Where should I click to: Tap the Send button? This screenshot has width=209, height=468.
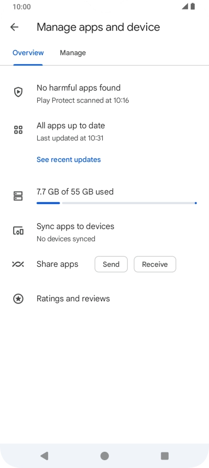click(111, 264)
